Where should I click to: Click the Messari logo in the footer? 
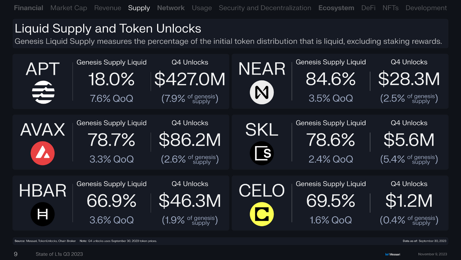(x=392, y=254)
